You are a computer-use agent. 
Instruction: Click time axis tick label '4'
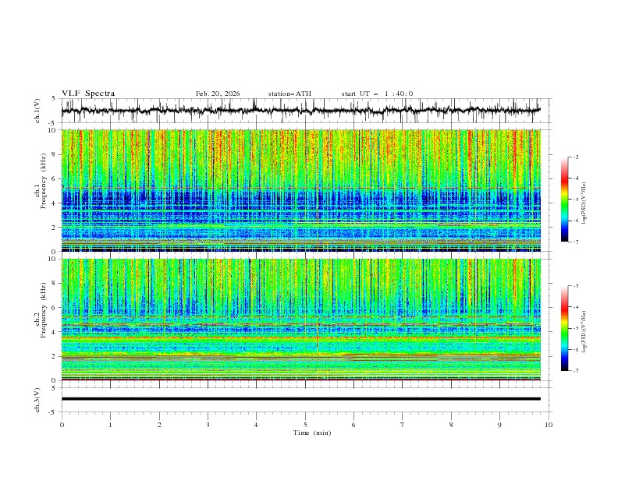click(256, 425)
